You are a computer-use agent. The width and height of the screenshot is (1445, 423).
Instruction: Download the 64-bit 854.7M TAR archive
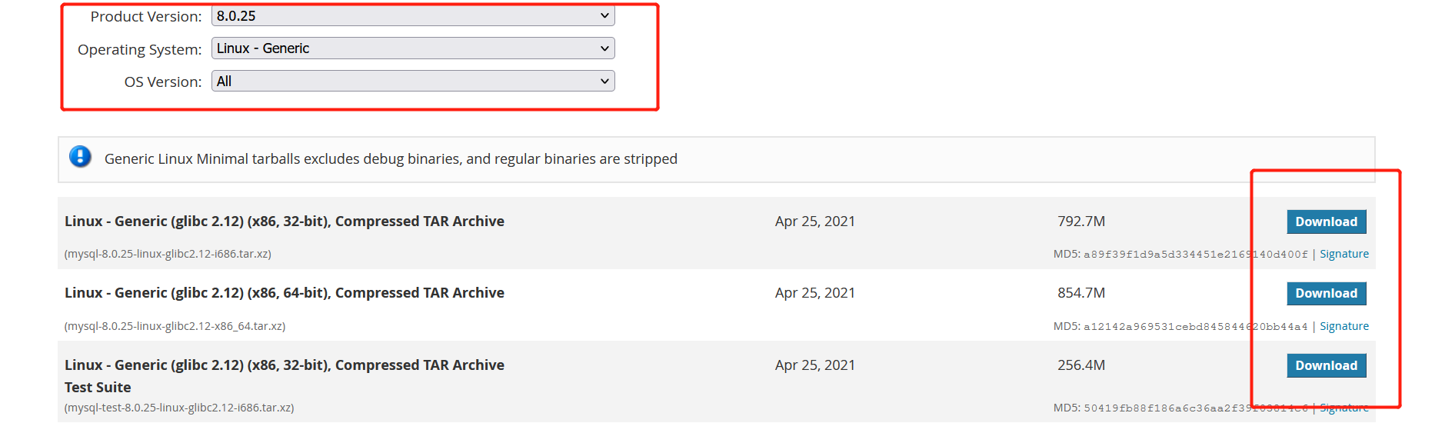click(1326, 293)
